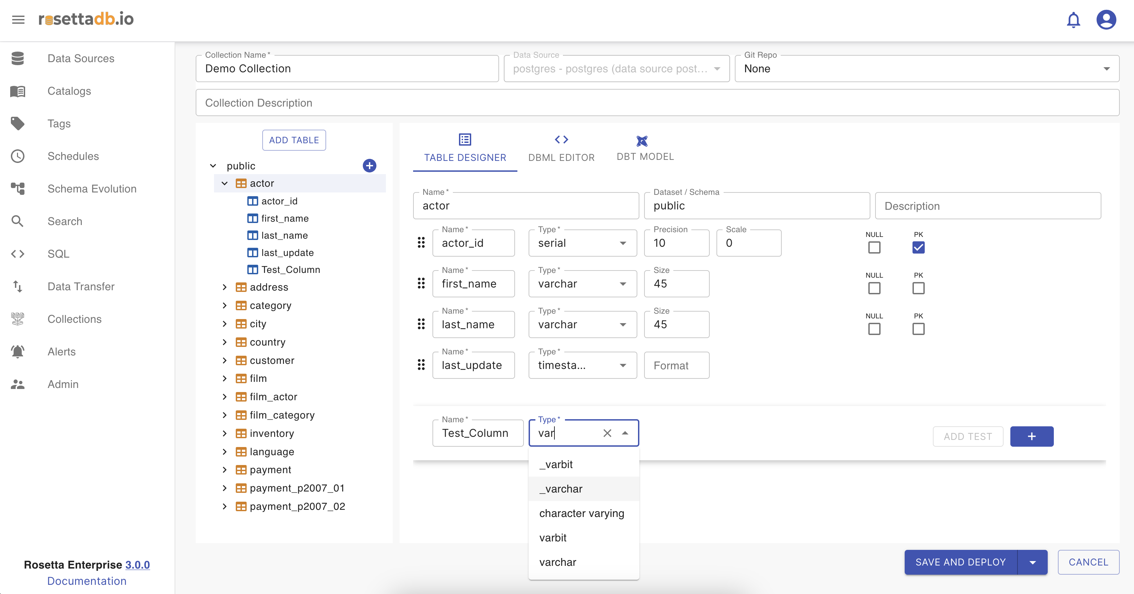Enable NULL checkbox for first_name column

coord(874,289)
